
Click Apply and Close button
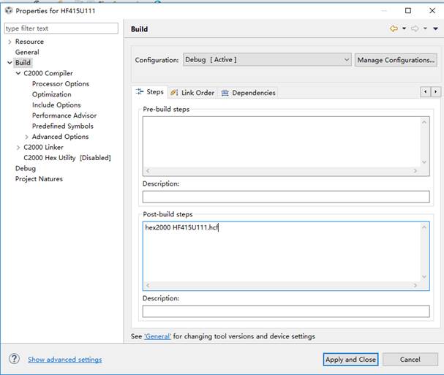tap(350, 359)
